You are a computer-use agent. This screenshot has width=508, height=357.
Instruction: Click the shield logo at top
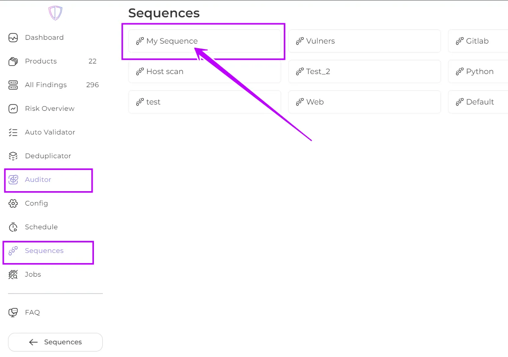coord(55,13)
